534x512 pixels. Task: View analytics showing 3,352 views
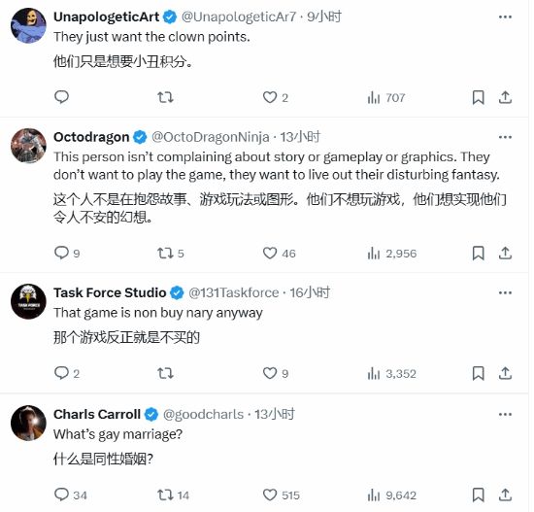tap(391, 374)
